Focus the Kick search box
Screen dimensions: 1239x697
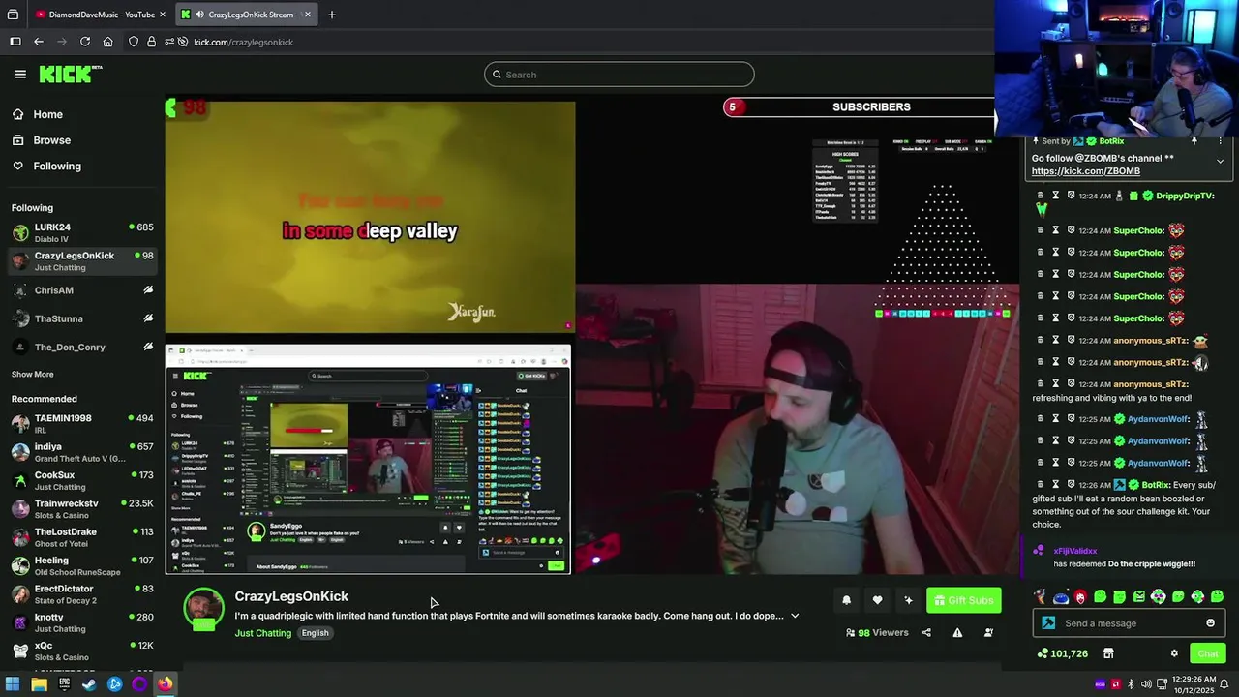619,75
